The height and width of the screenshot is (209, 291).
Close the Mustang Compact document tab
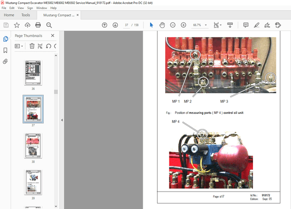click(77, 15)
